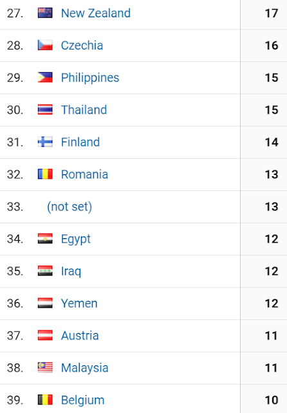287x413 pixels.
Task: Select the Finland link
Action: pyautogui.click(x=80, y=142)
